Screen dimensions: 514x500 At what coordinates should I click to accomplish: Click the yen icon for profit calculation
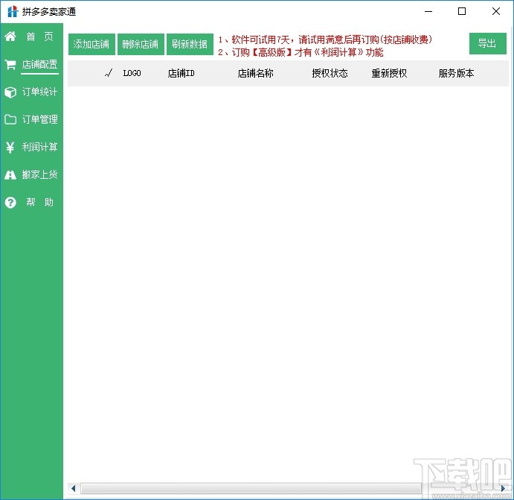10,148
